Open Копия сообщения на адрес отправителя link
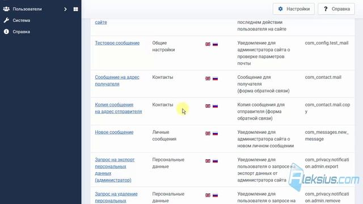 [x=119, y=108]
